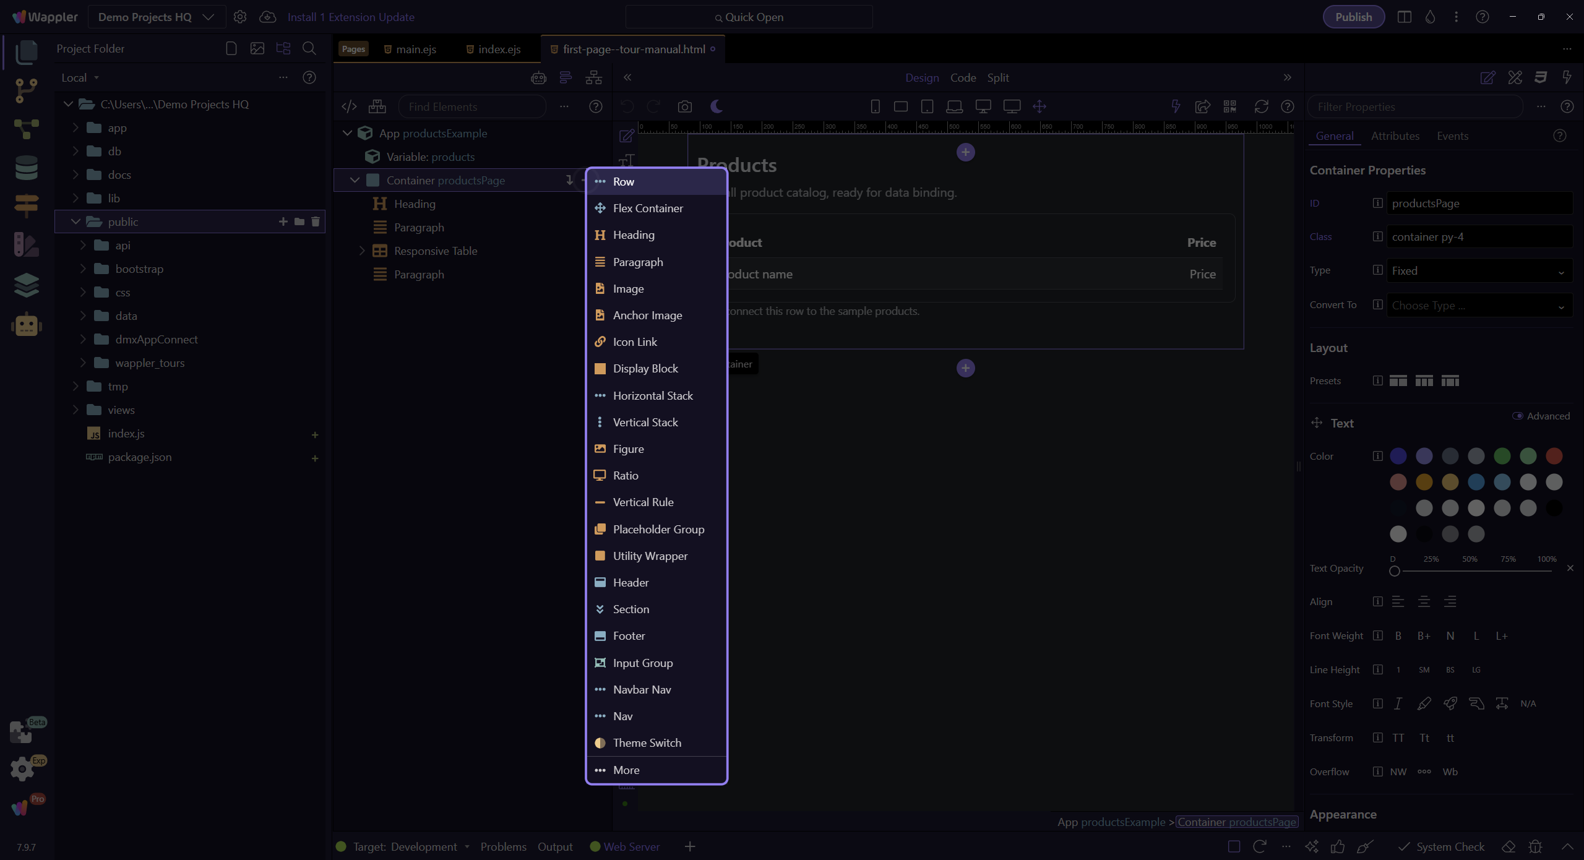The image size is (1584, 860).
Task: Expand the Responsive Table tree node
Action: point(362,251)
